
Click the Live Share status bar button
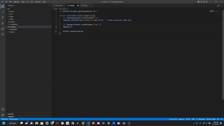point(14,119)
